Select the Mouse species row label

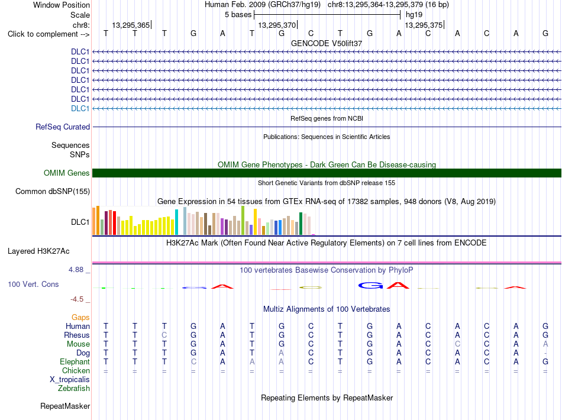click(78, 344)
